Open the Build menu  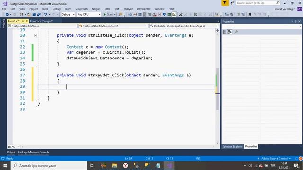coord(45,9)
